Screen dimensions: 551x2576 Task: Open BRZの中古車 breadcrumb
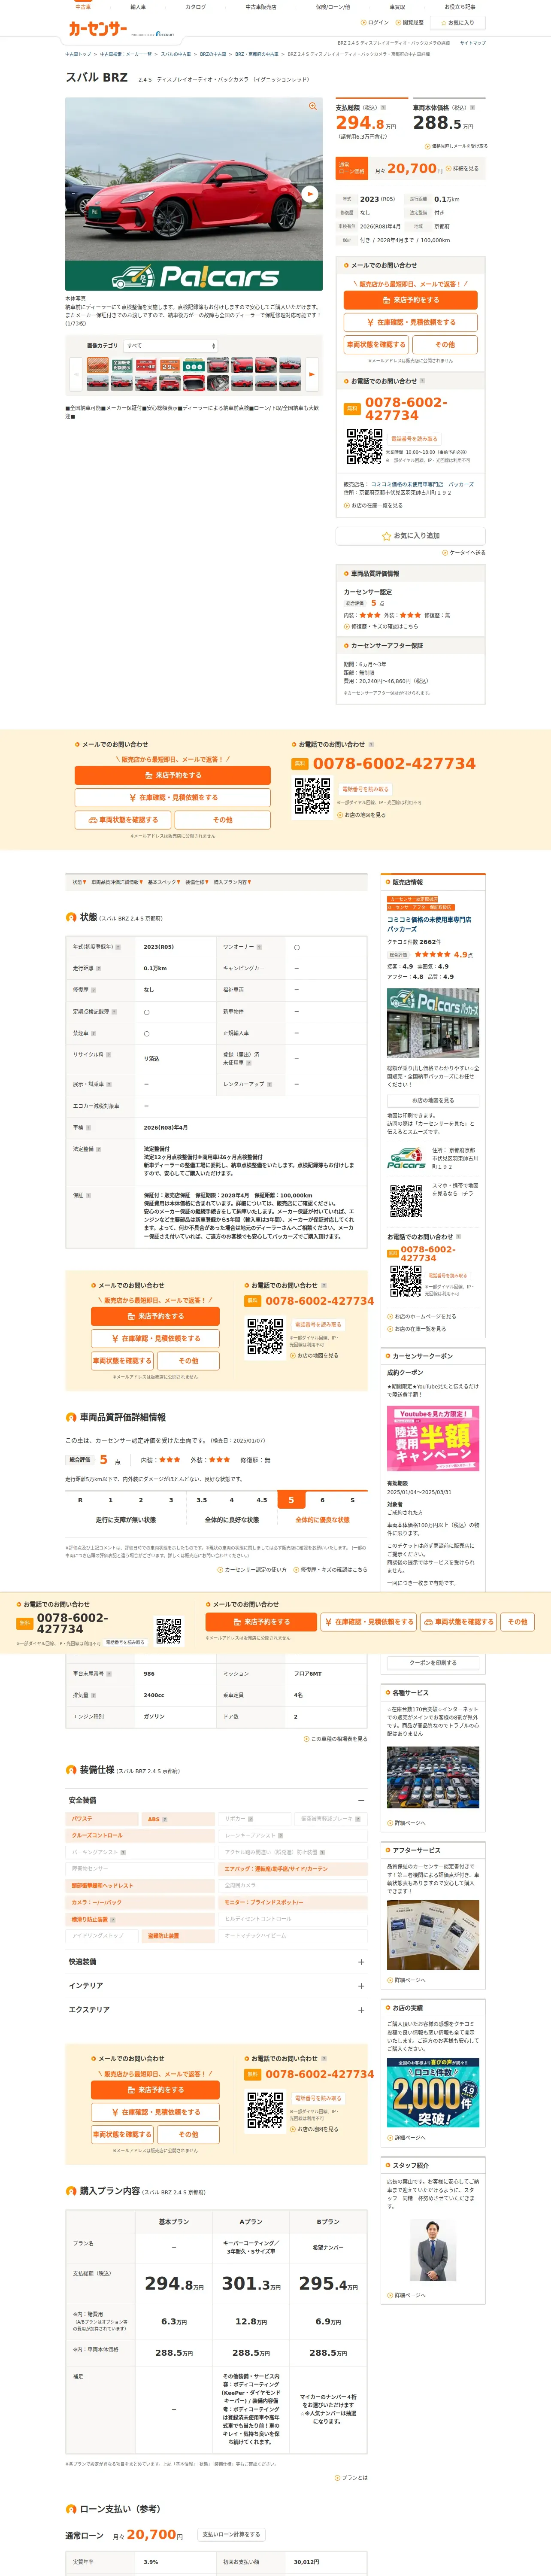(213, 54)
